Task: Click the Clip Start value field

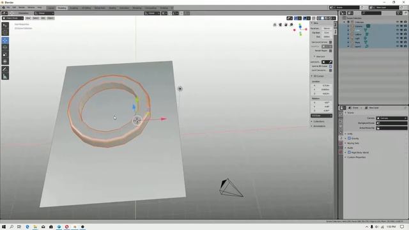Action: (327, 33)
